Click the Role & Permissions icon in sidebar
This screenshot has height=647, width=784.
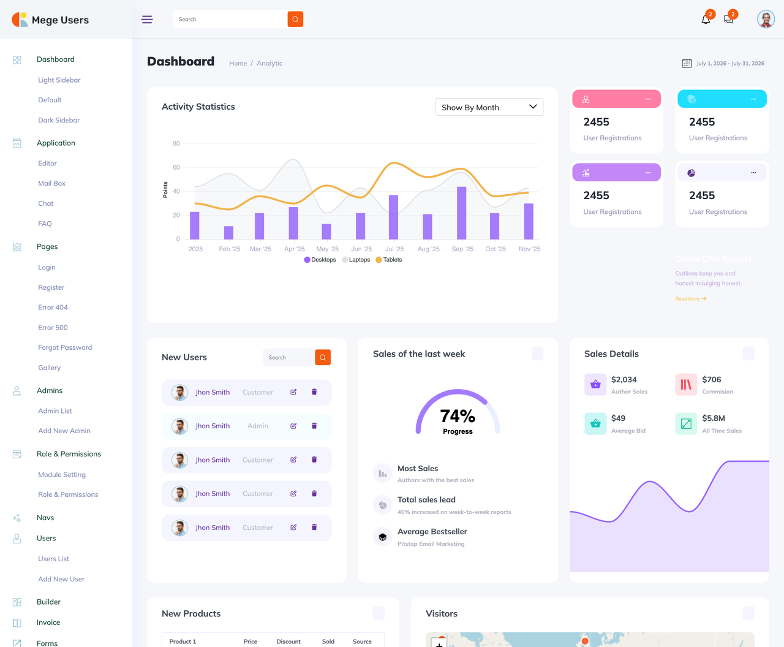point(17,454)
